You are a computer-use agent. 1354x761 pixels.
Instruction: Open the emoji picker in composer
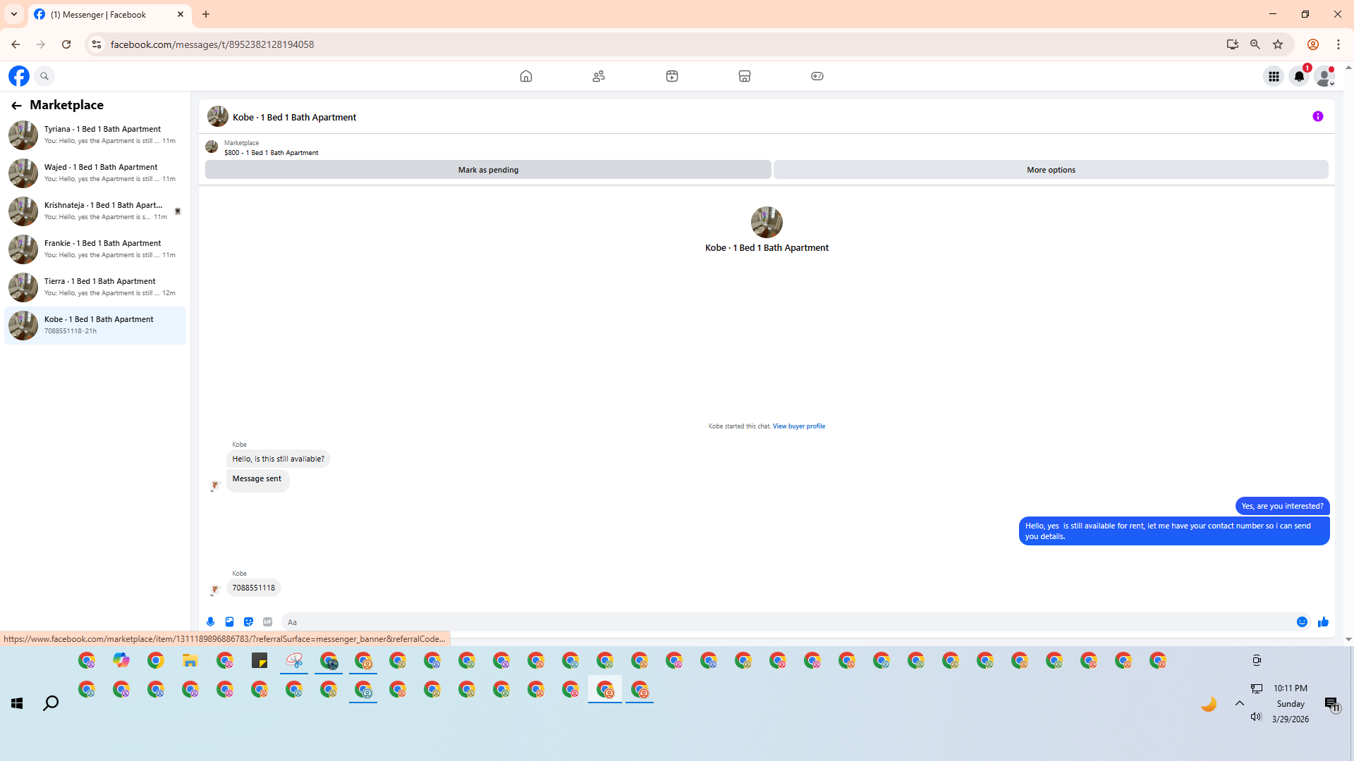click(1303, 622)
